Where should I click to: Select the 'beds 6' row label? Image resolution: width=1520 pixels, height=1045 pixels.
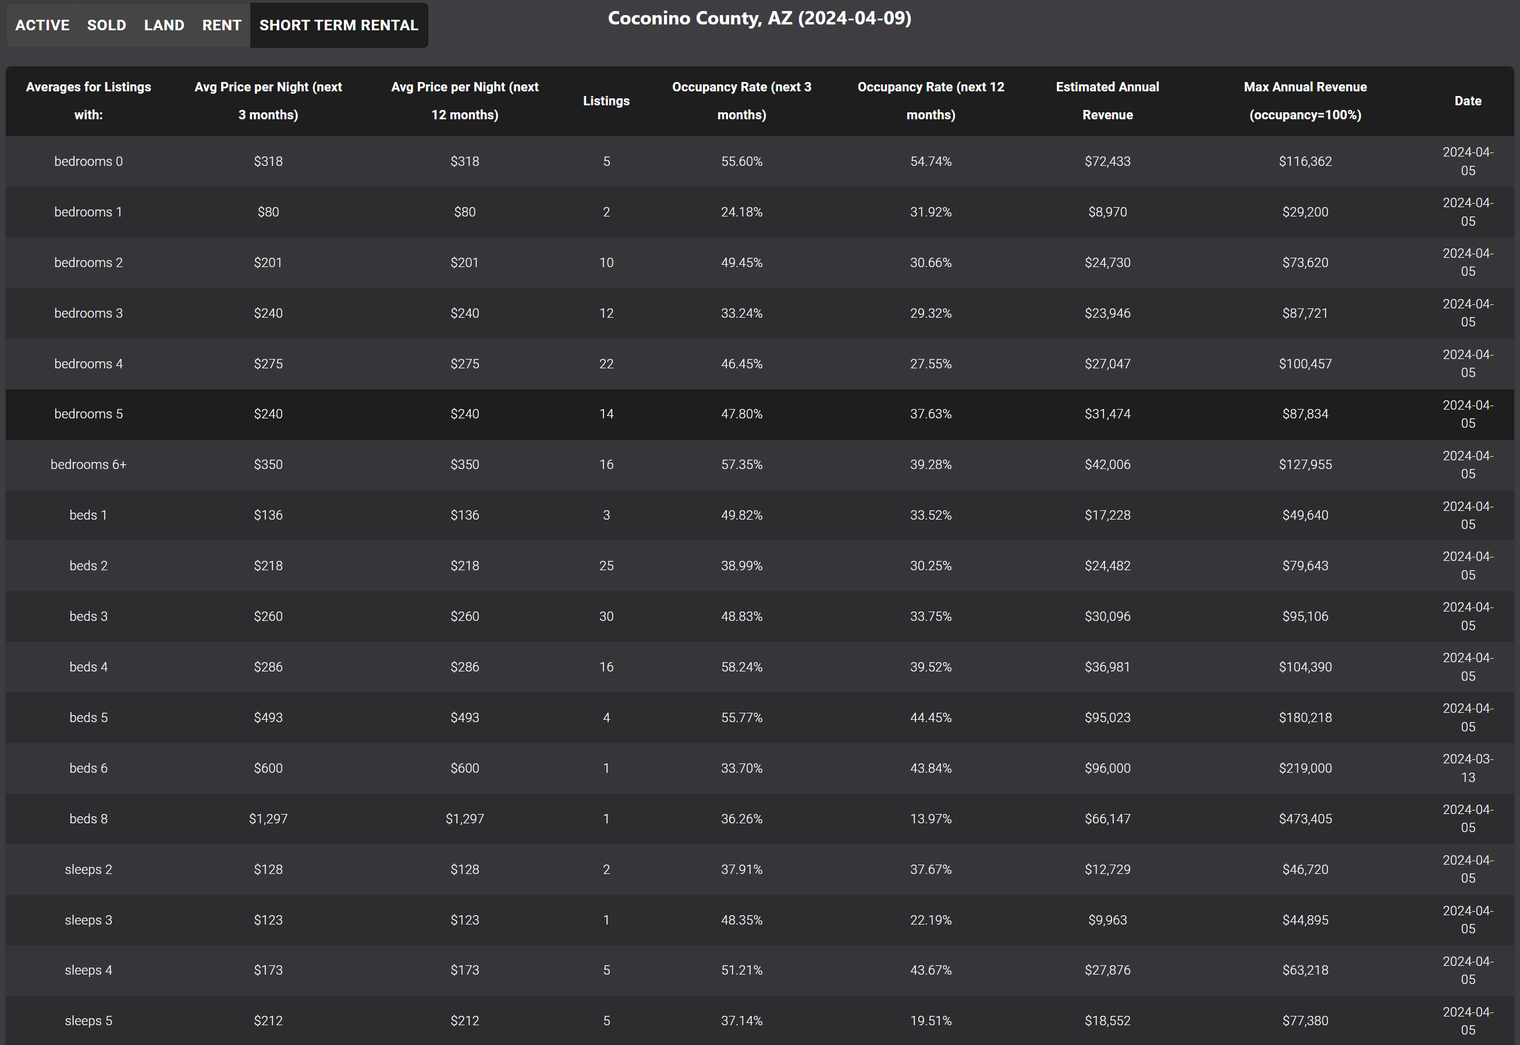(88, 768)
